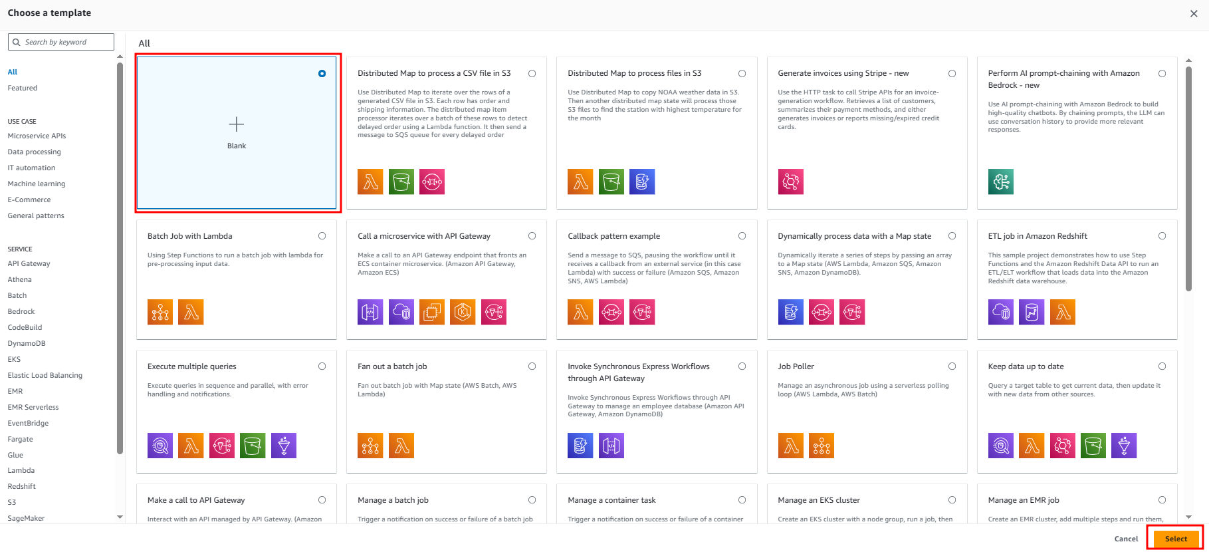Click the Bedrock icon in prompt-chaining card
Viewport: 1209px width, 552px height.
click(x=1001, y=182)
